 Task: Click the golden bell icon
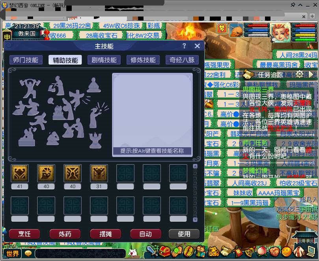[x=250, y=252]
